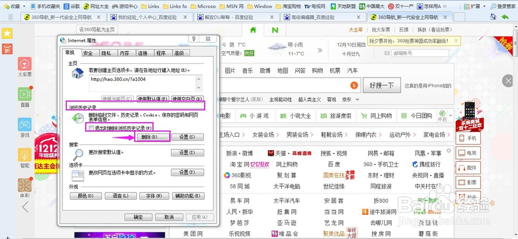Open the 程序 tab in Internet 属性
Viewport: 518px width, 239px height.
[x=161, y=53]
